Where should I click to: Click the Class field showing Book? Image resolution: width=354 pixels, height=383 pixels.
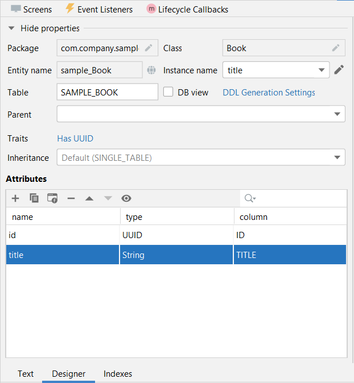click(284, 48)
